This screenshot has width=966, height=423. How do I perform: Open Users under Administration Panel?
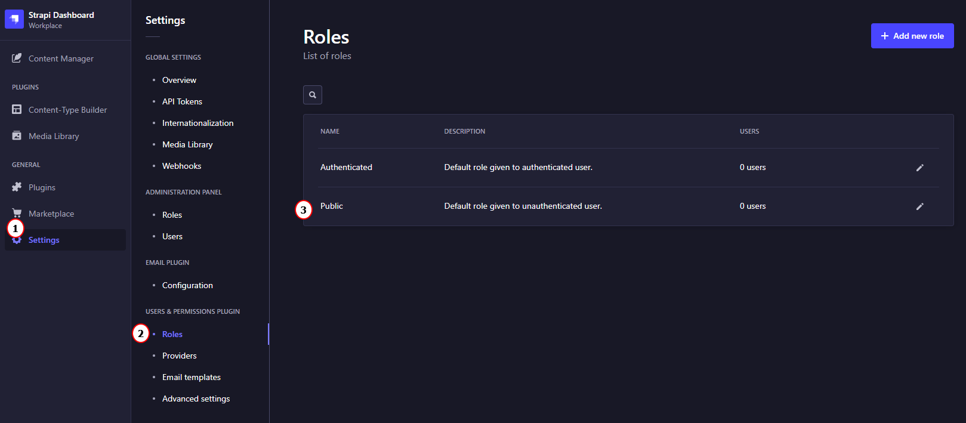tap(172, 236)
